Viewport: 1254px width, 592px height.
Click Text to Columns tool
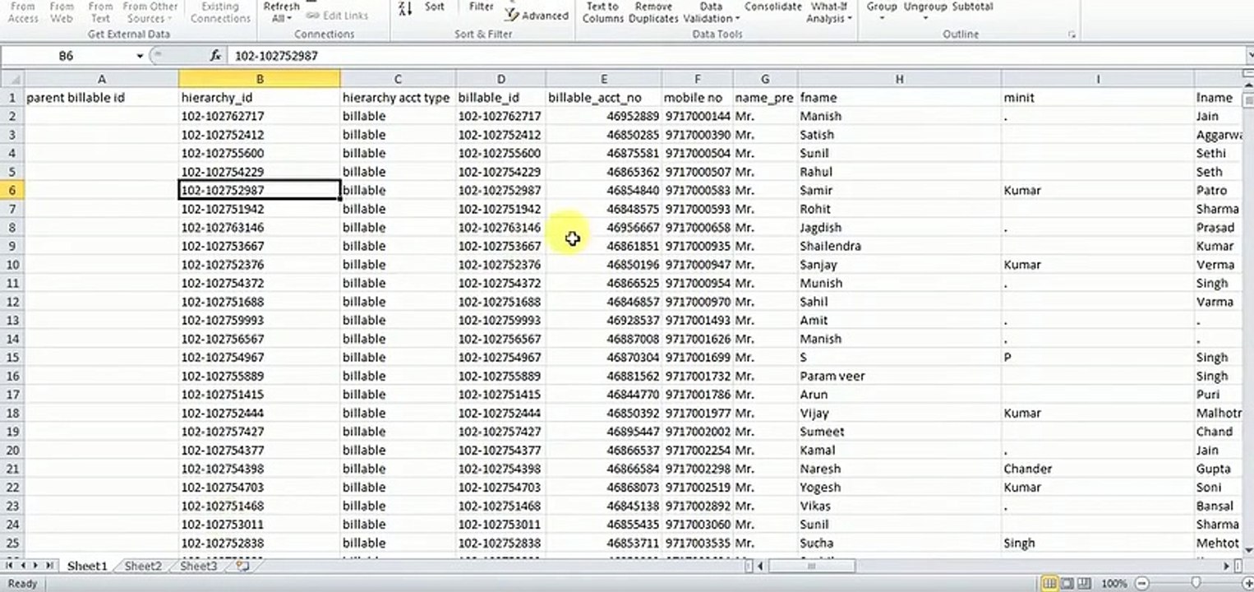[x=603, y=12]
